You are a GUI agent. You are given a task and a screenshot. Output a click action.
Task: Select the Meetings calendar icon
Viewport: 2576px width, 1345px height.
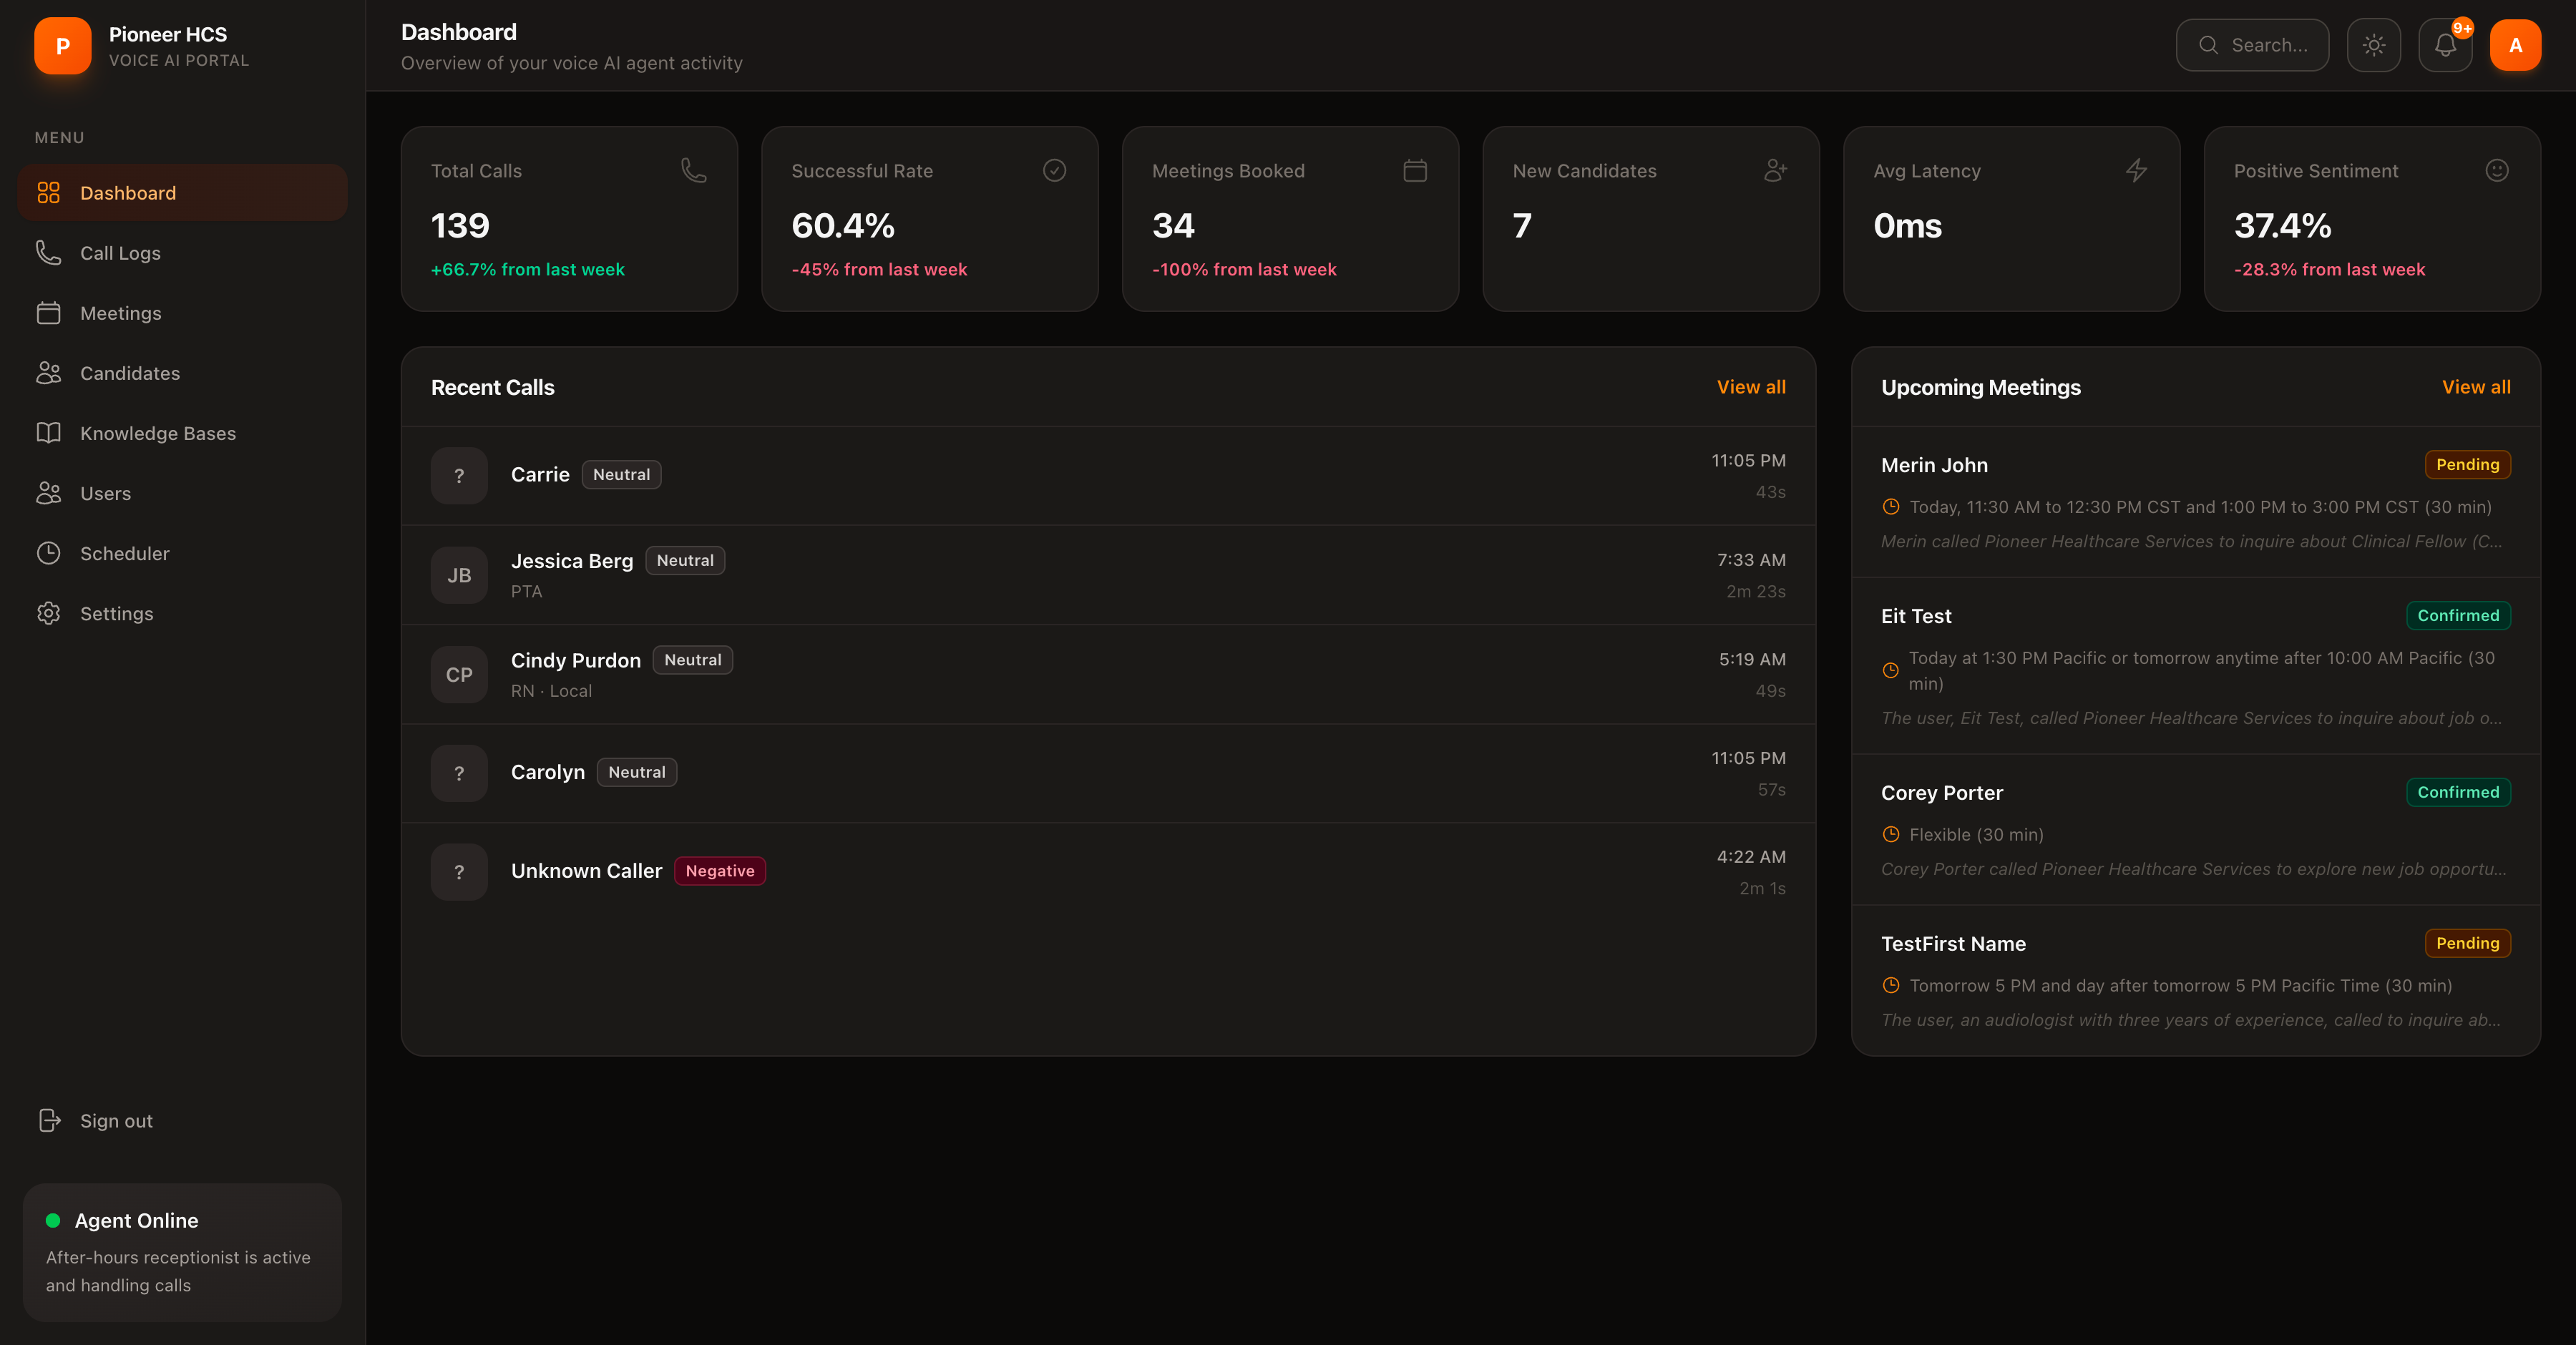pyautogui.click(x=50, y=312)
